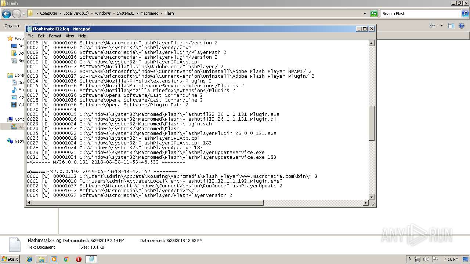Screen dimensions: 470x264
Task: Click the Favorites star icon in the navigation pane
Action: [10, 38]
